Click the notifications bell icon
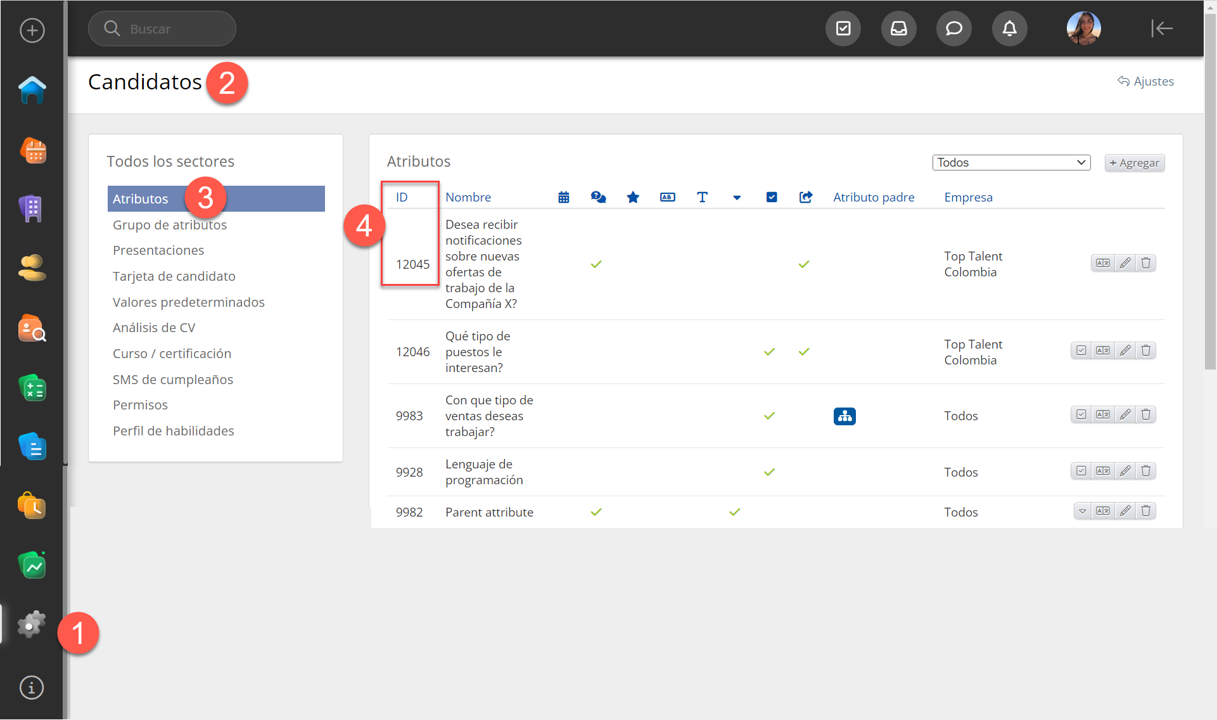Image resolution: width=1217 pixels, height=720 pixels. [1009, 29]
